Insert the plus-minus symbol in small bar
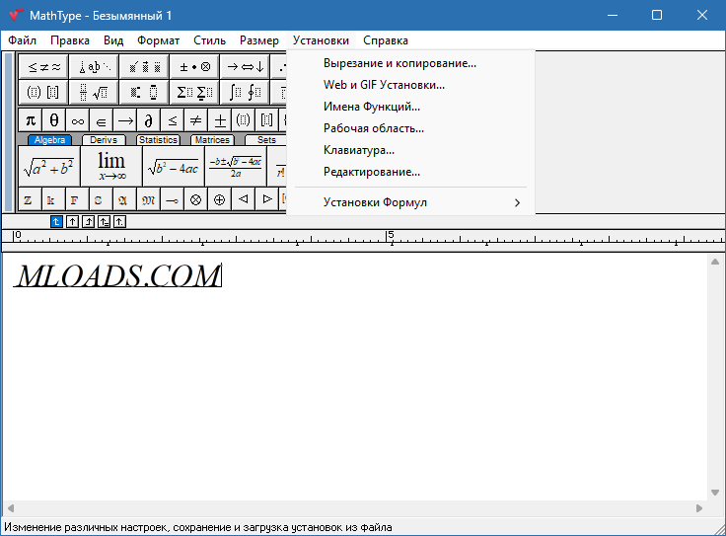The height and width of the screenshot is (536, 726). [220, 120]
